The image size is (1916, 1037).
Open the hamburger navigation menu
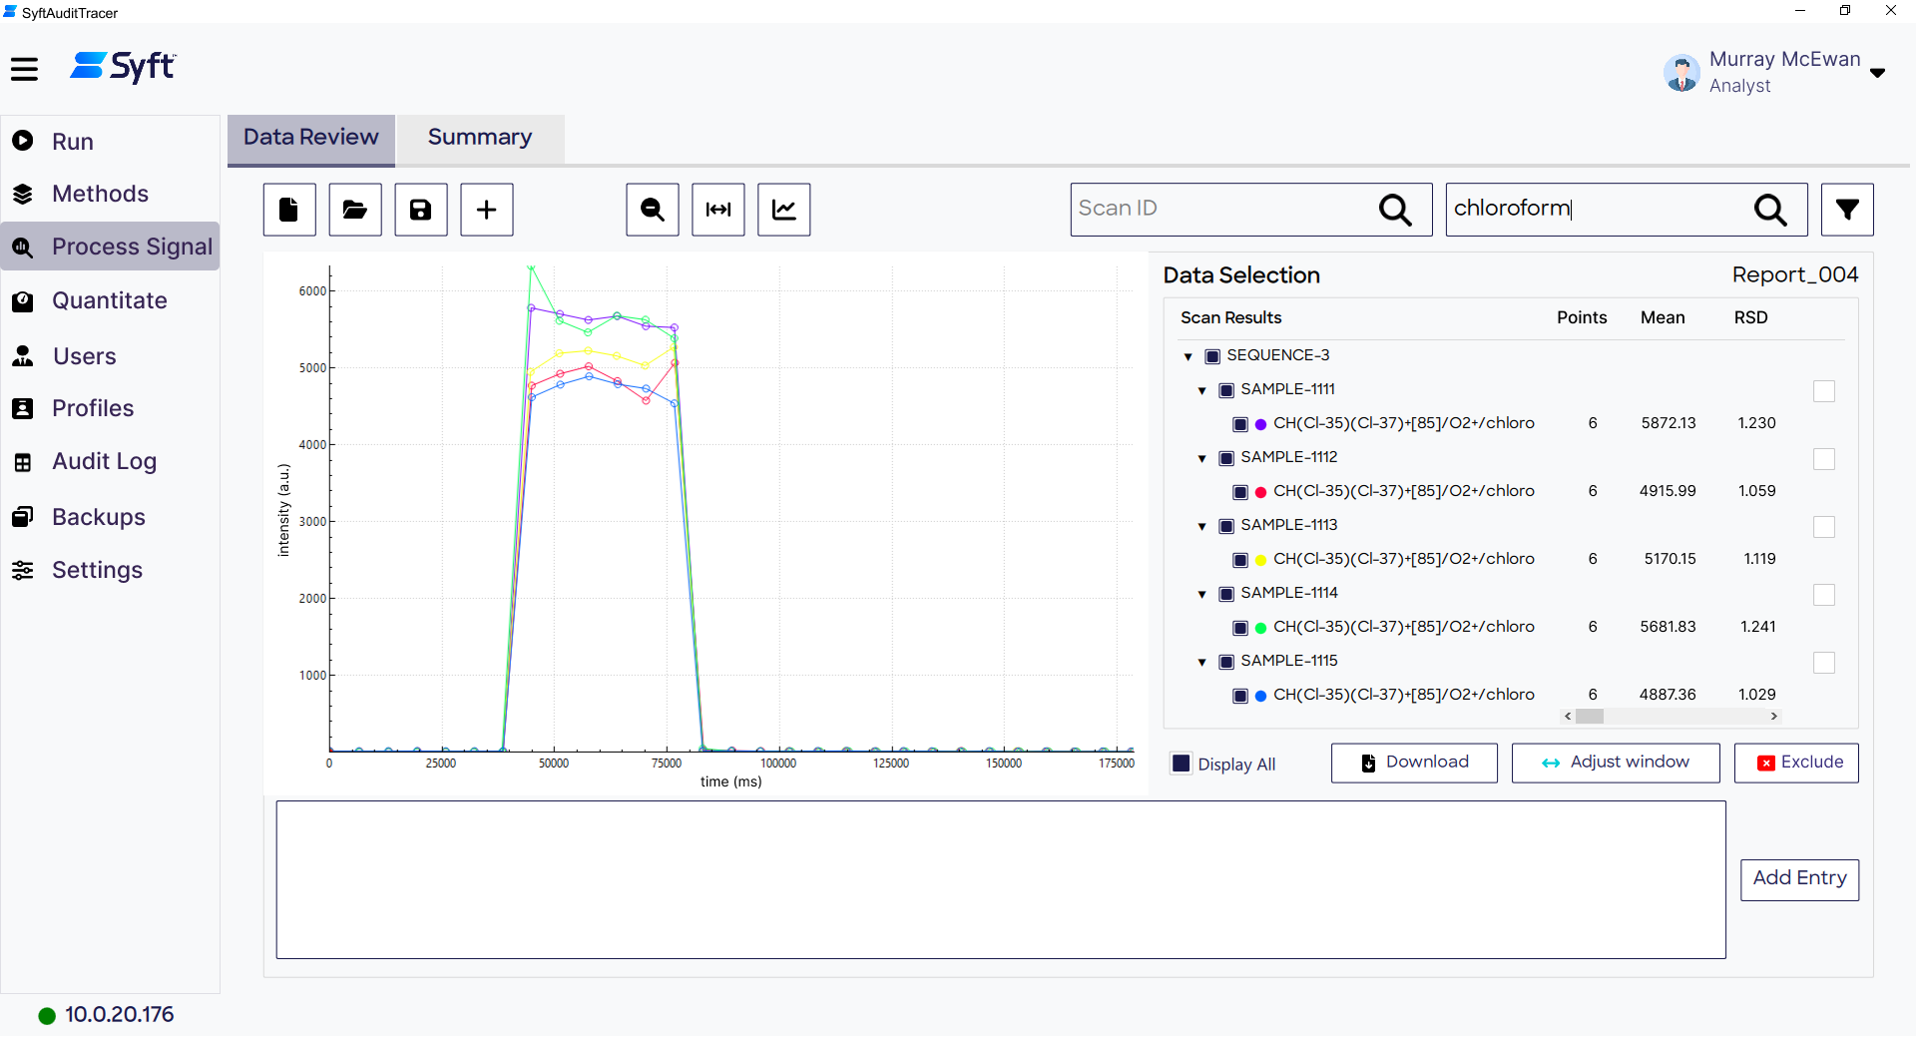click(x=24, y=69)
